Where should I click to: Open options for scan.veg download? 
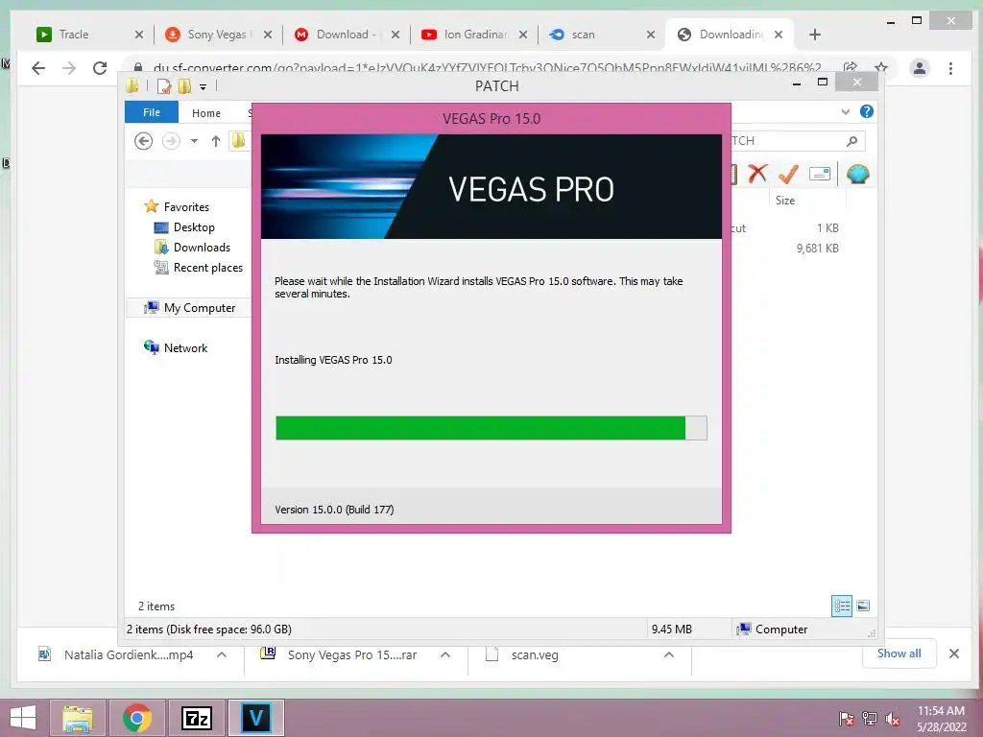coord(669,654)
